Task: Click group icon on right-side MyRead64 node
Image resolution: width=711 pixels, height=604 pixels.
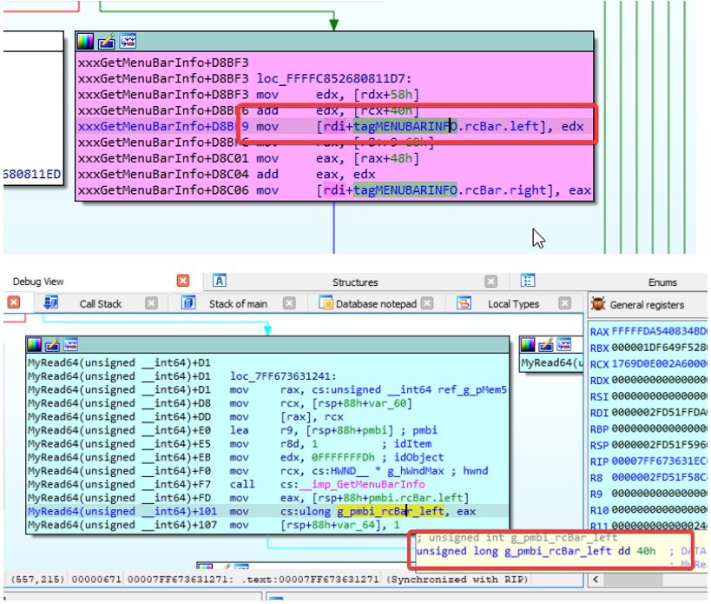Action: pyautogui.click(x=564, y=345)
